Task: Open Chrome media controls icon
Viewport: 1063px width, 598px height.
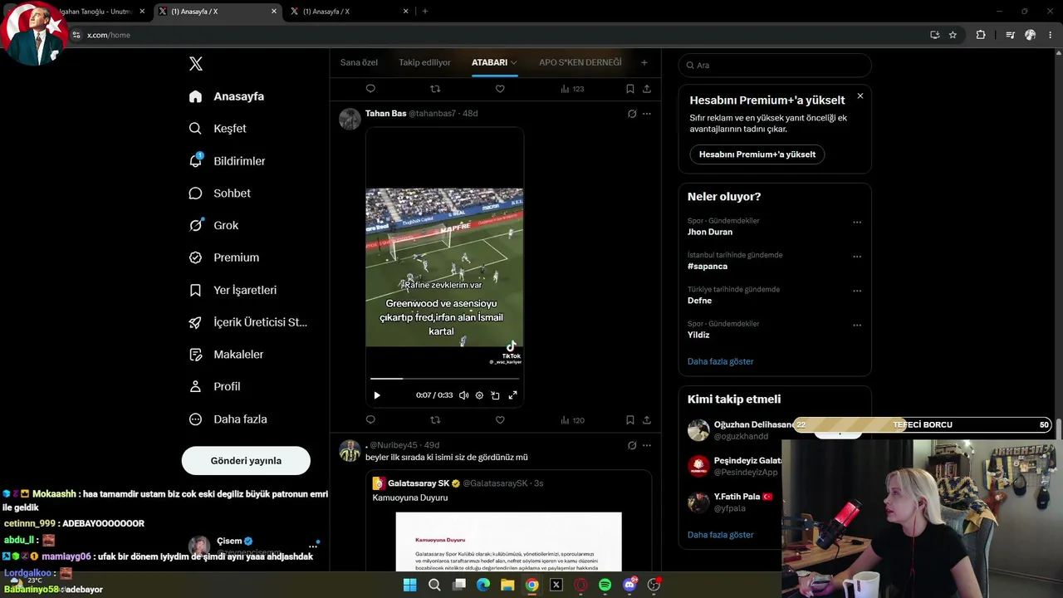Action: [1010, 35]
